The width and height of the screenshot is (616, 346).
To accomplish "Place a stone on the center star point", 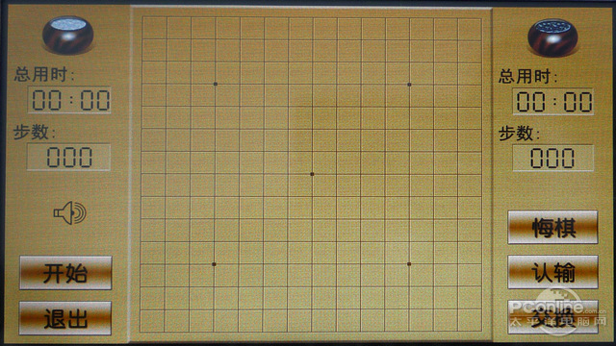I will (x=312, y=174).
